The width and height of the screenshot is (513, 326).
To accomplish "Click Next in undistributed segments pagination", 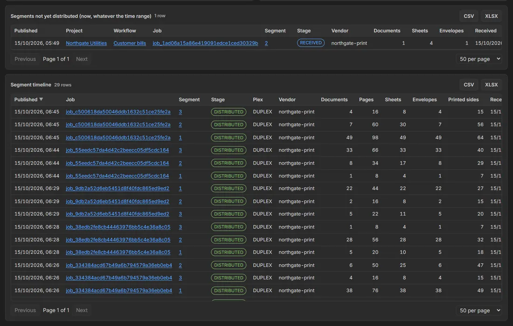I will pyautogui.click(x=82, y=59).
